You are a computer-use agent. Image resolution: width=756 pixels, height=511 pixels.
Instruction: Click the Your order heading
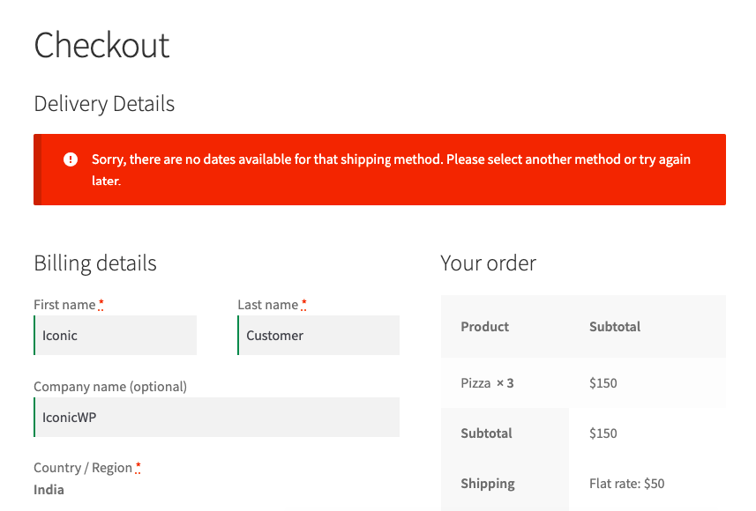click(488, 263)
